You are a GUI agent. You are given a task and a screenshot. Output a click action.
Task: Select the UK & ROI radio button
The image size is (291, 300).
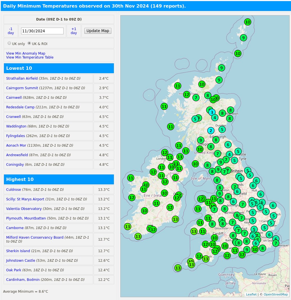coord(29,43)
